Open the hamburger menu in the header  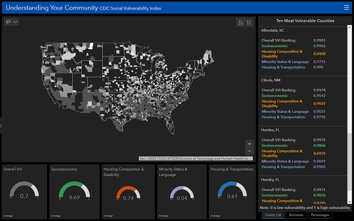[x=346, y=8]
